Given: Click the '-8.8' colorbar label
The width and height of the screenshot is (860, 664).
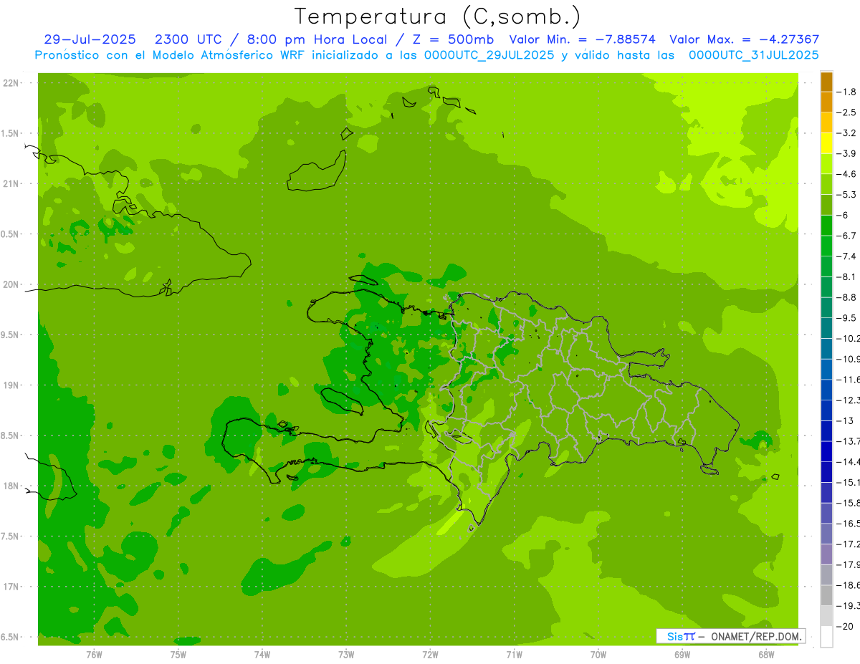Looking at the screenshot, I should (847, 297).
